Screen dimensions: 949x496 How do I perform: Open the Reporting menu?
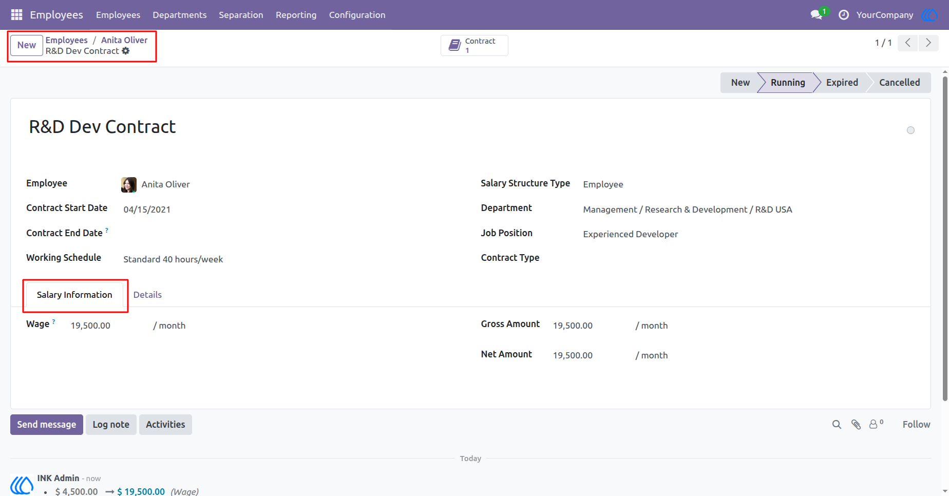click(296, 15)
